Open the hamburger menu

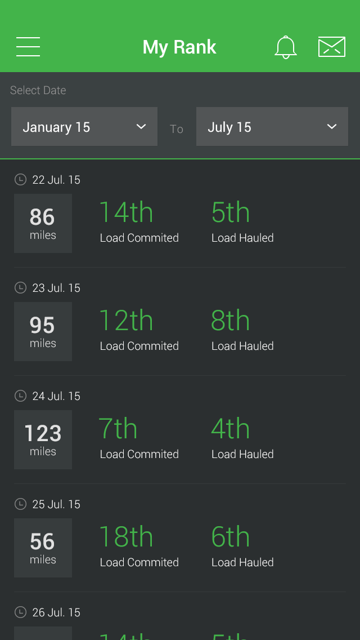click(x=28, y=47)
